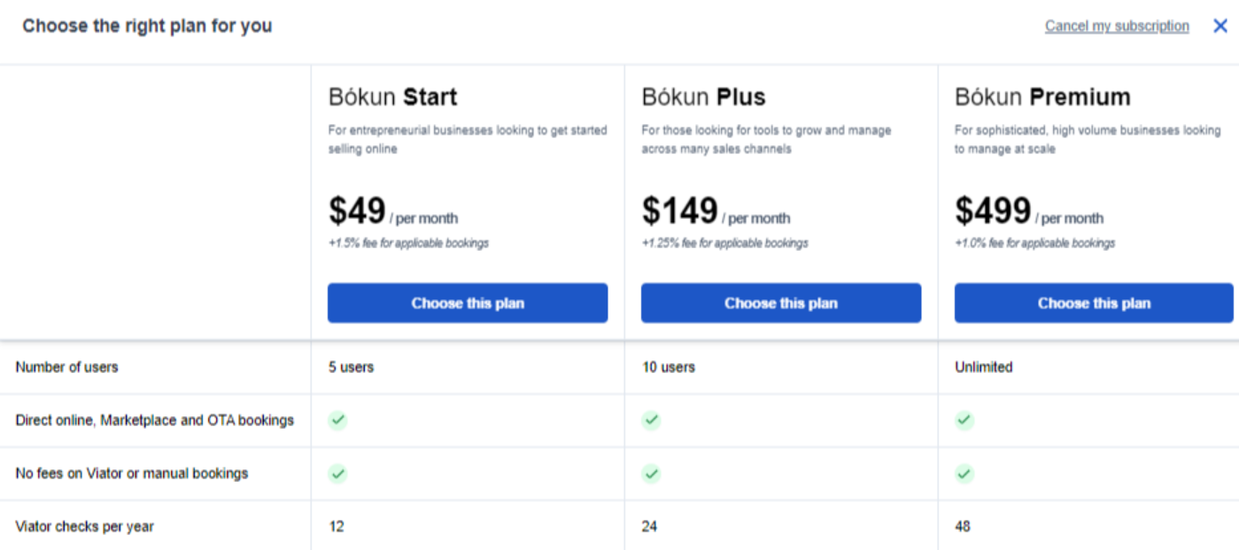Click the $499 per month price
Image resolution: width=1239 pixels, height=550 pixels.
pyautogui.click(x=1029, y=213)
